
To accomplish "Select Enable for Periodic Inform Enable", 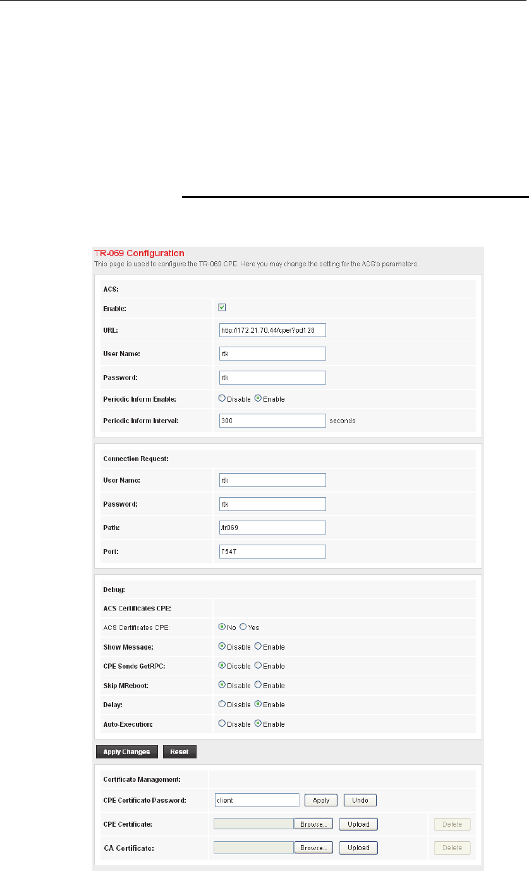I will [x=258, y=398].
